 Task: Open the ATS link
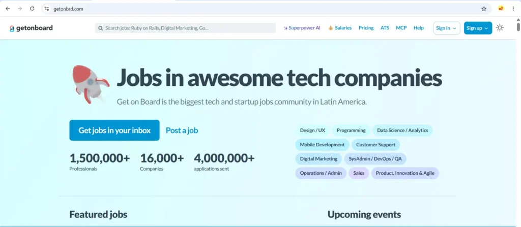point(385,28)
